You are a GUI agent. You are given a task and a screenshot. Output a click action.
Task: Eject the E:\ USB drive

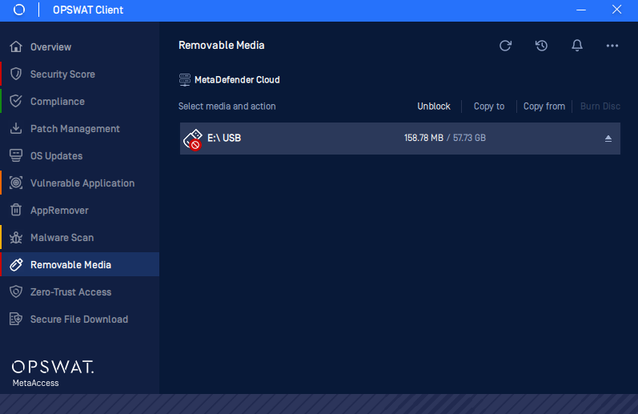pos(608,139)
